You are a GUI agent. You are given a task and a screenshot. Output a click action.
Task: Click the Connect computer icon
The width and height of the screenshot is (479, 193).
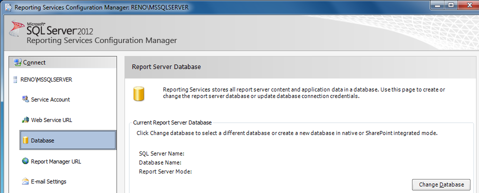click(17, 62)
